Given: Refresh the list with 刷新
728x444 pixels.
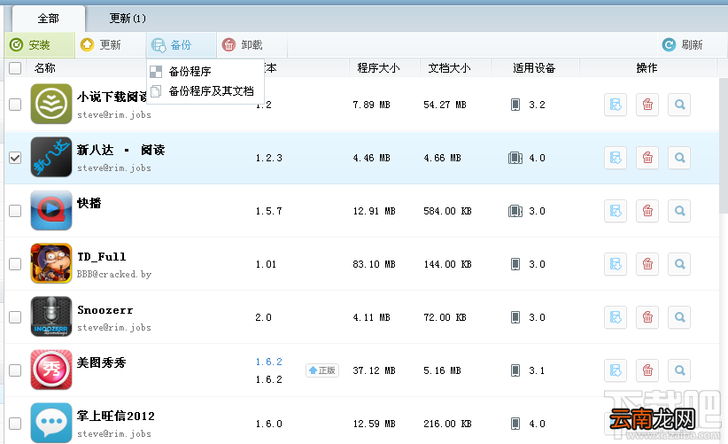Looking at the screenshot, I should pos(682,45).
